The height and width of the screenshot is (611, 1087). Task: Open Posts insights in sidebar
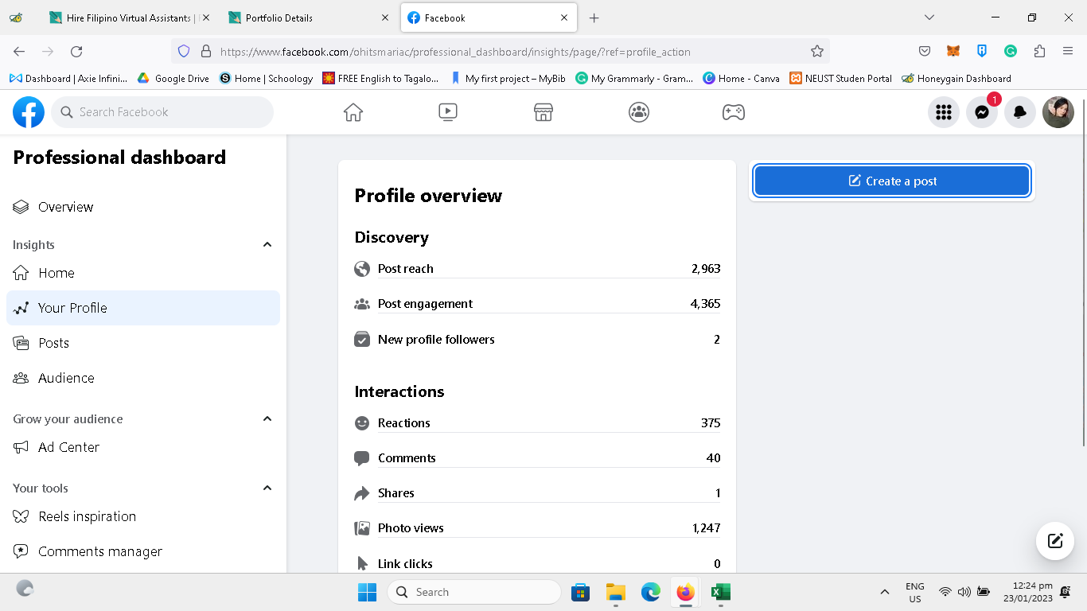143,343
